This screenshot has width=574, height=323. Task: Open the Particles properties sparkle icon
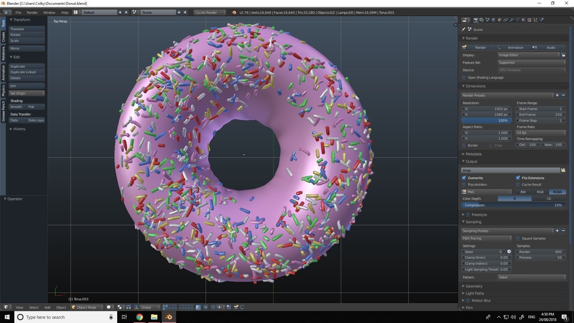coord(535,20)
